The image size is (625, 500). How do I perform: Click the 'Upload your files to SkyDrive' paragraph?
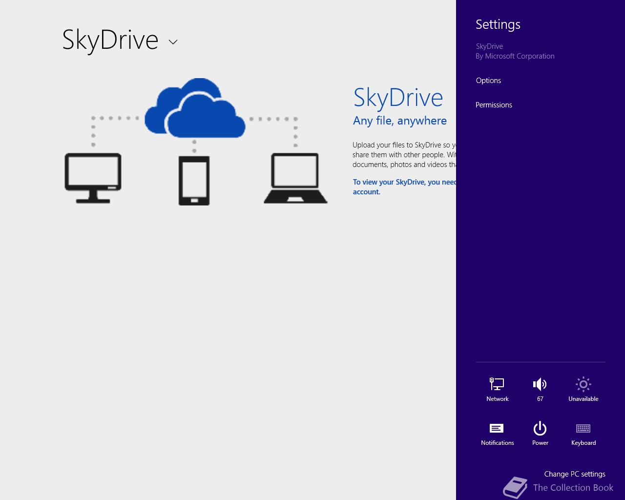[405, 155]
